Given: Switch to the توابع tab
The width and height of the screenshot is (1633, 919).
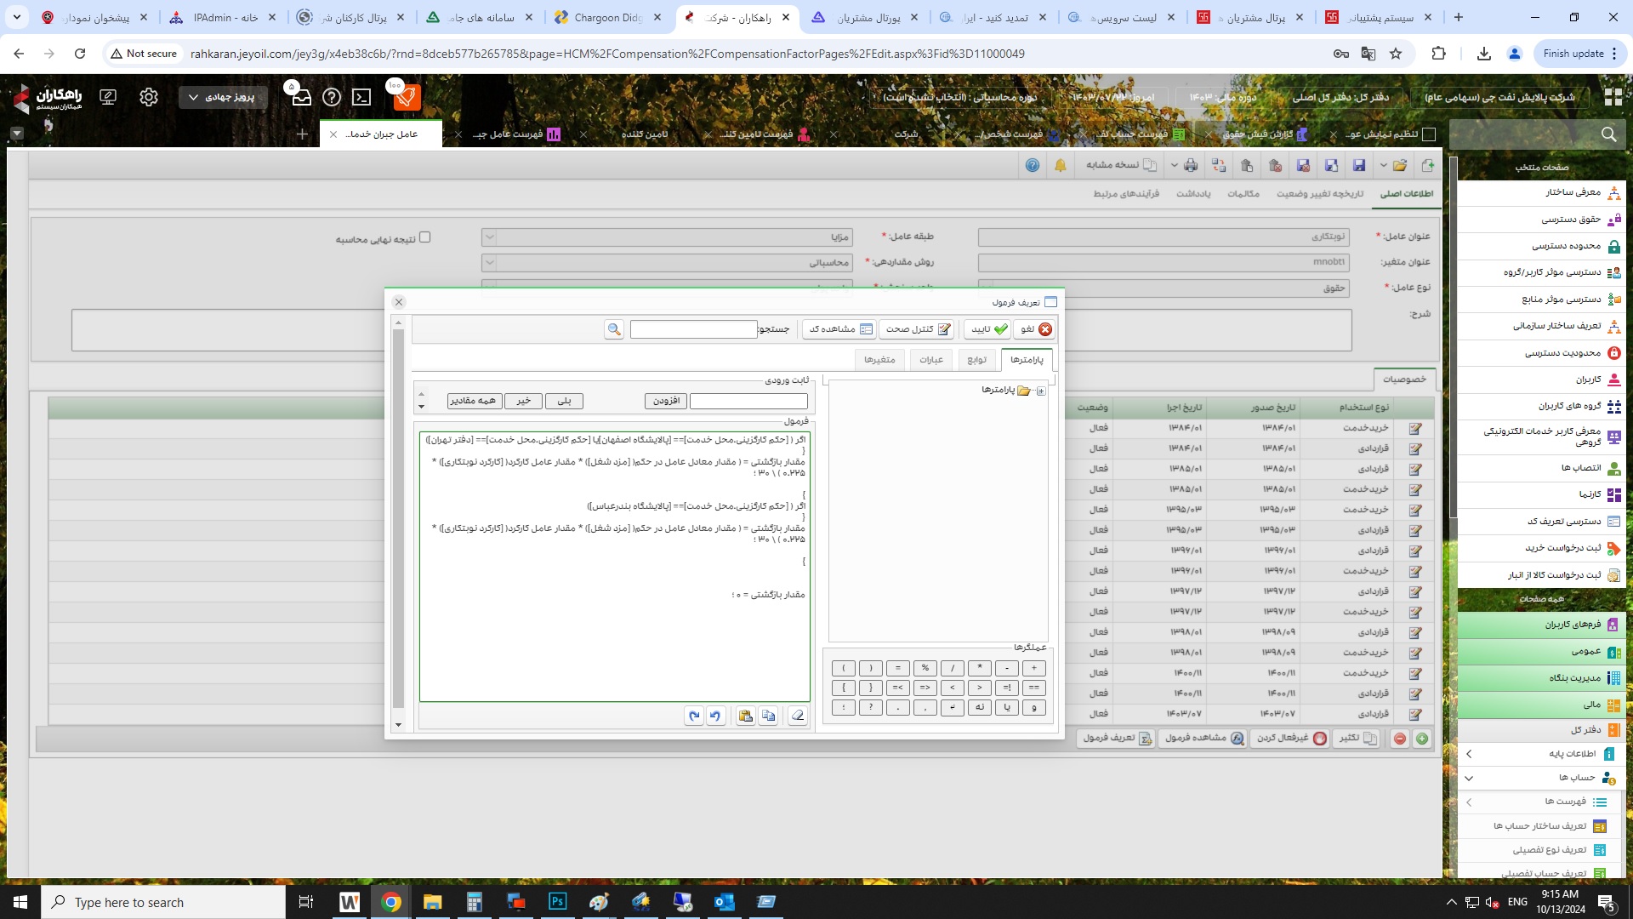Looking at the screenshot, I should coord(976,360).
